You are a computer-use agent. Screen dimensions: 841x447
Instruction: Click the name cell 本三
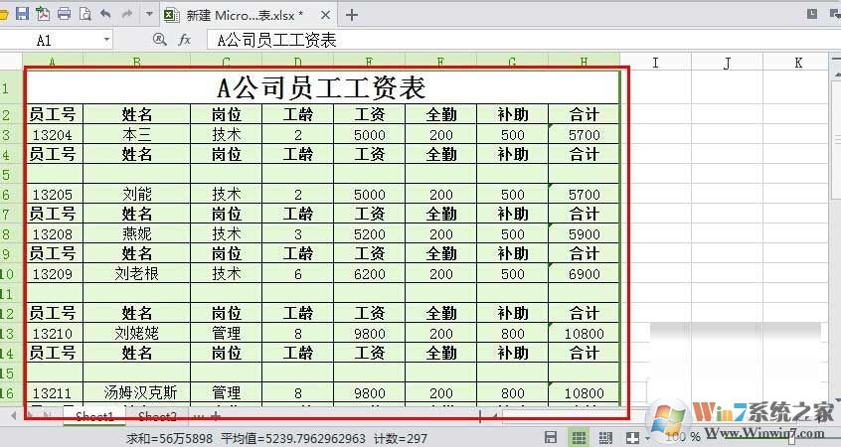(137, 134)
